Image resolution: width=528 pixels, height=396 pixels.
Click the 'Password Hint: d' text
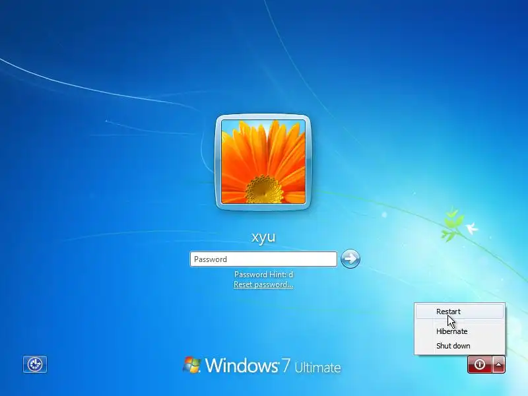pos(263,275)
